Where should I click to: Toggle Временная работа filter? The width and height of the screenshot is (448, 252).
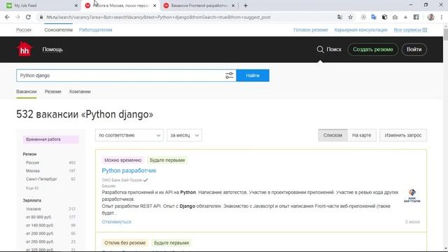(x=50, y=139)
